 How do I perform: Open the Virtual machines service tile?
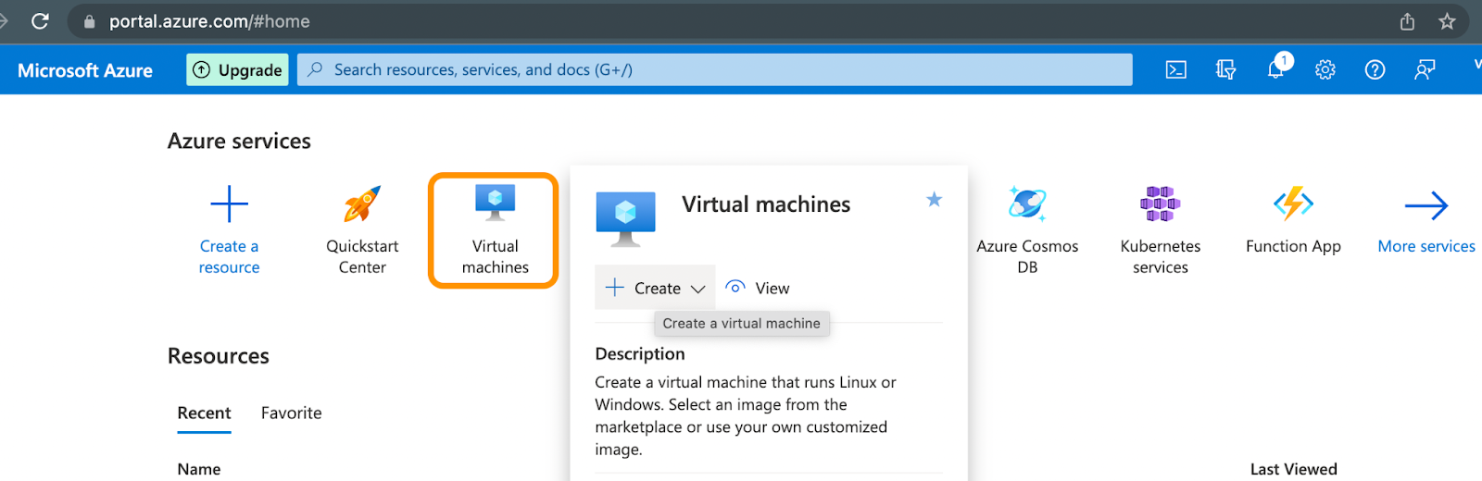pos(495,230)
